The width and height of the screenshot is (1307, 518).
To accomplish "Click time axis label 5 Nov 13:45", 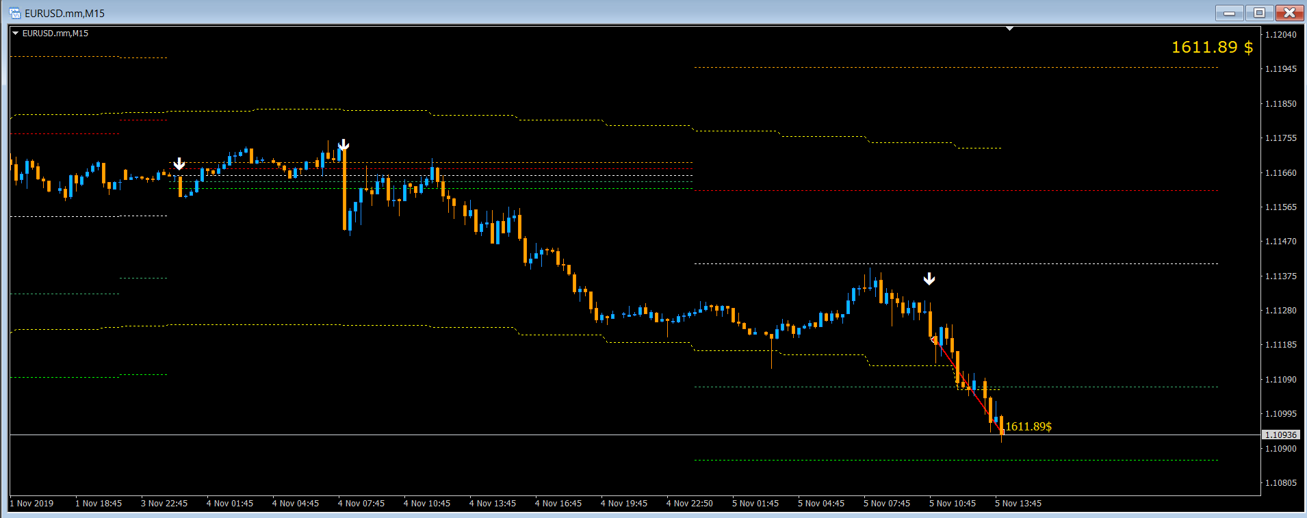I will click(x=1018, y=504).
